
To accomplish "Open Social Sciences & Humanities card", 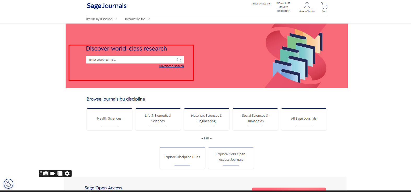I will [x=255, y=119].
